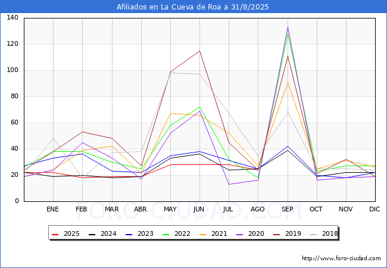Select the ENE month axis label
Viewport: 387px width, 268px height.
pos(53,209)
